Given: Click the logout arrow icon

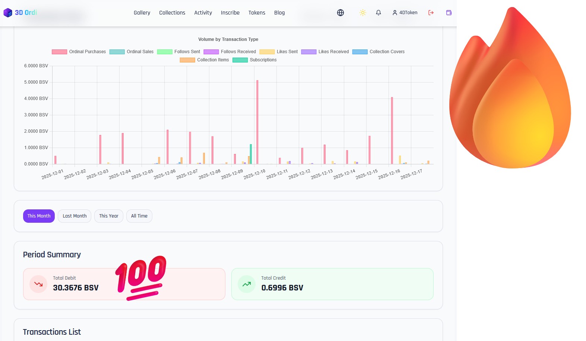Looking at the screenshot, I should point(431,13).
